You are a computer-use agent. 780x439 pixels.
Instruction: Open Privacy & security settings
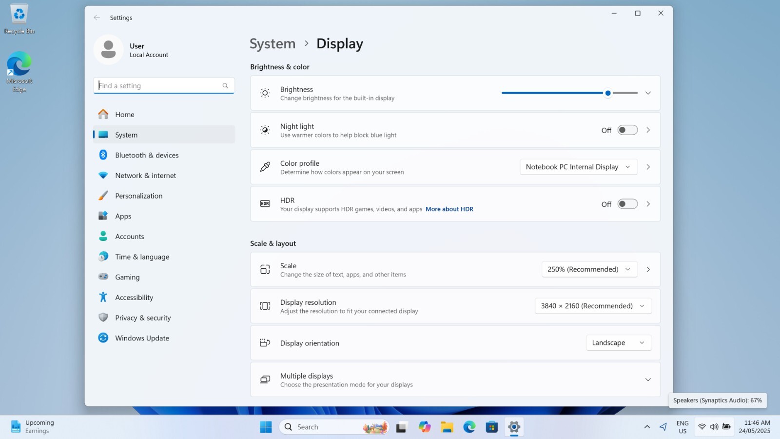(164, 318)
